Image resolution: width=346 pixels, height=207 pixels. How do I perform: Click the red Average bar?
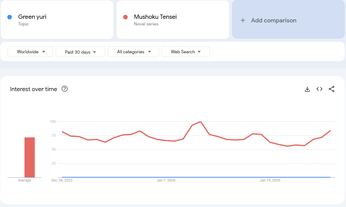point(30,157)
